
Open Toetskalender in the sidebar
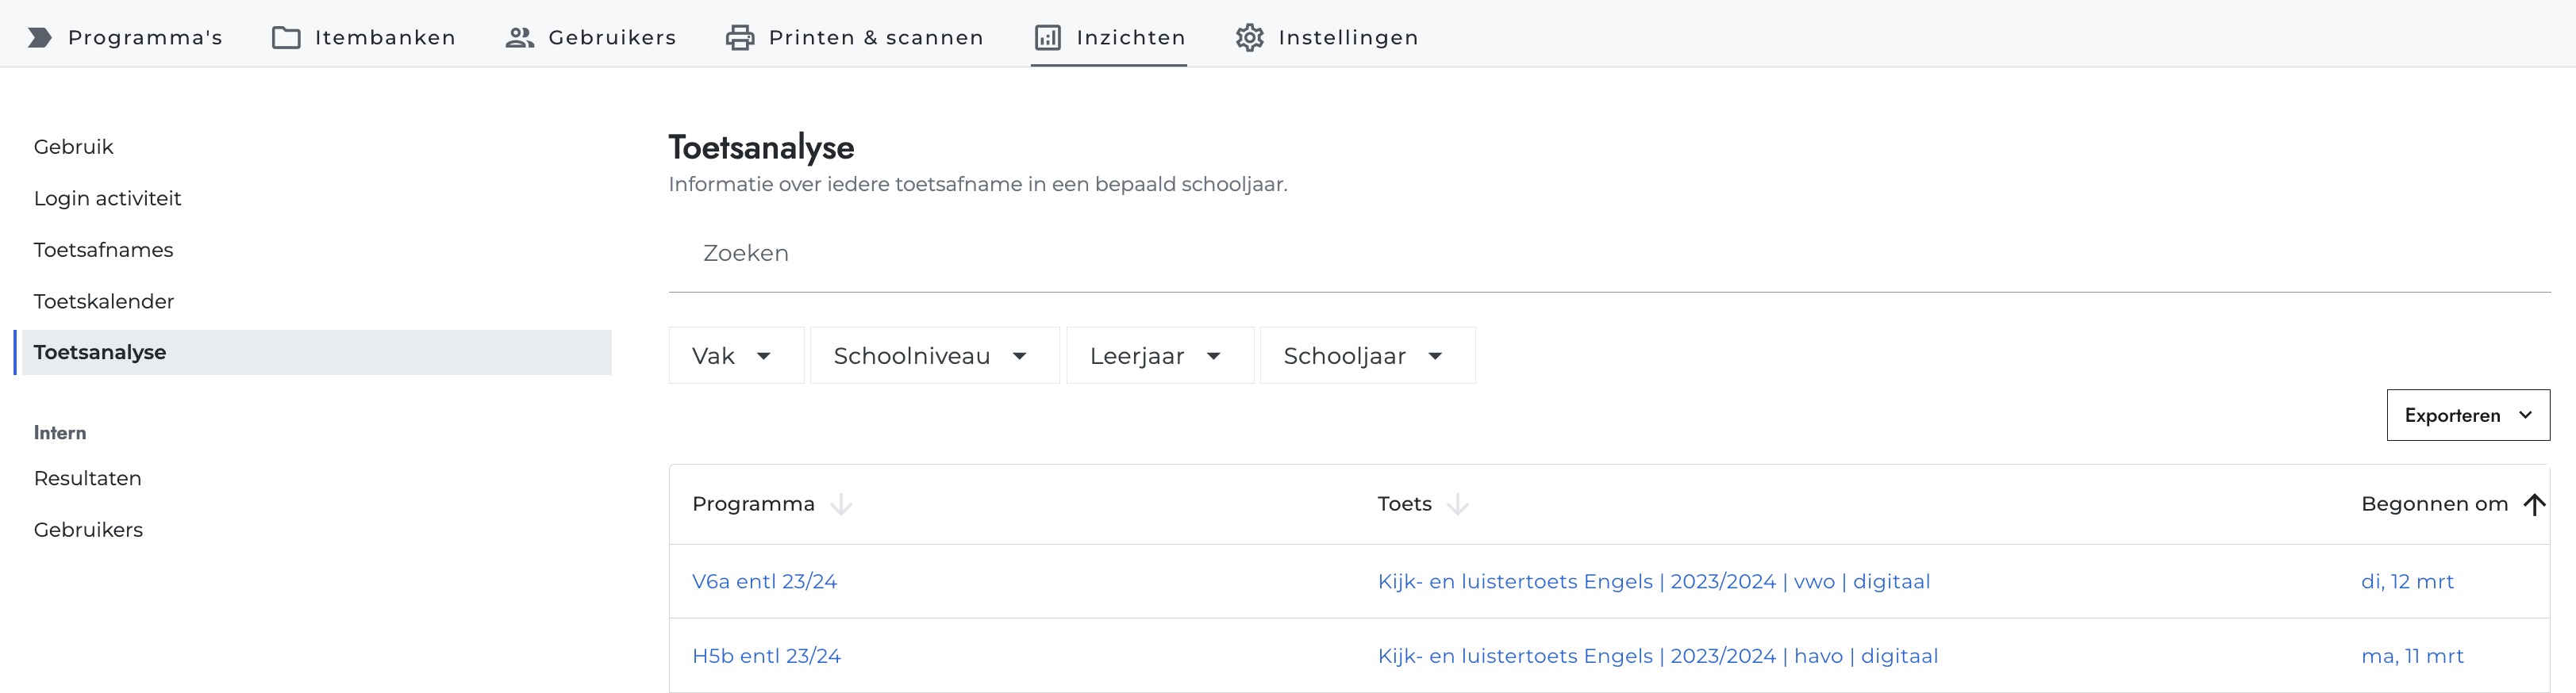104,301
